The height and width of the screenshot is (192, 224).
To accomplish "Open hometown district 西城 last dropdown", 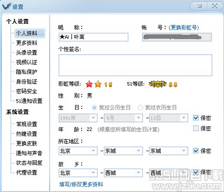I will (x=169, y=173).
